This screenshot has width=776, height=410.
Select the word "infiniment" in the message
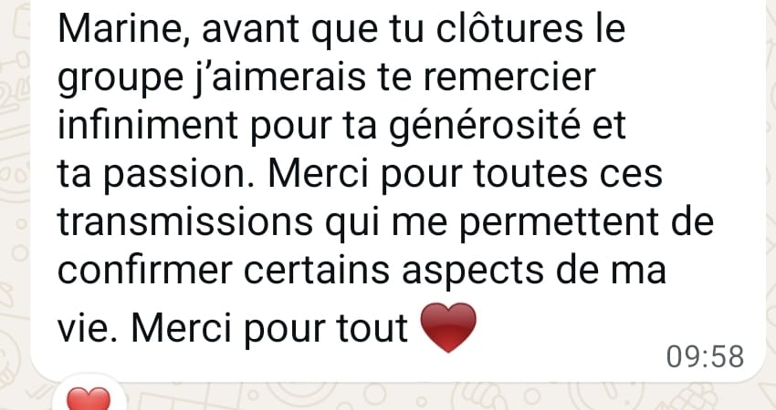point(148,126)
